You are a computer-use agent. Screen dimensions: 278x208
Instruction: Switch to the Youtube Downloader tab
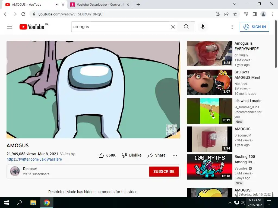(100, 5)
